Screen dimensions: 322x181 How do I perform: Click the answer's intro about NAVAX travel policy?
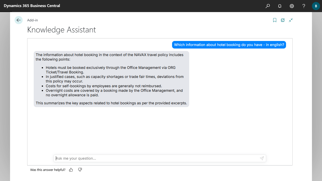110,57
